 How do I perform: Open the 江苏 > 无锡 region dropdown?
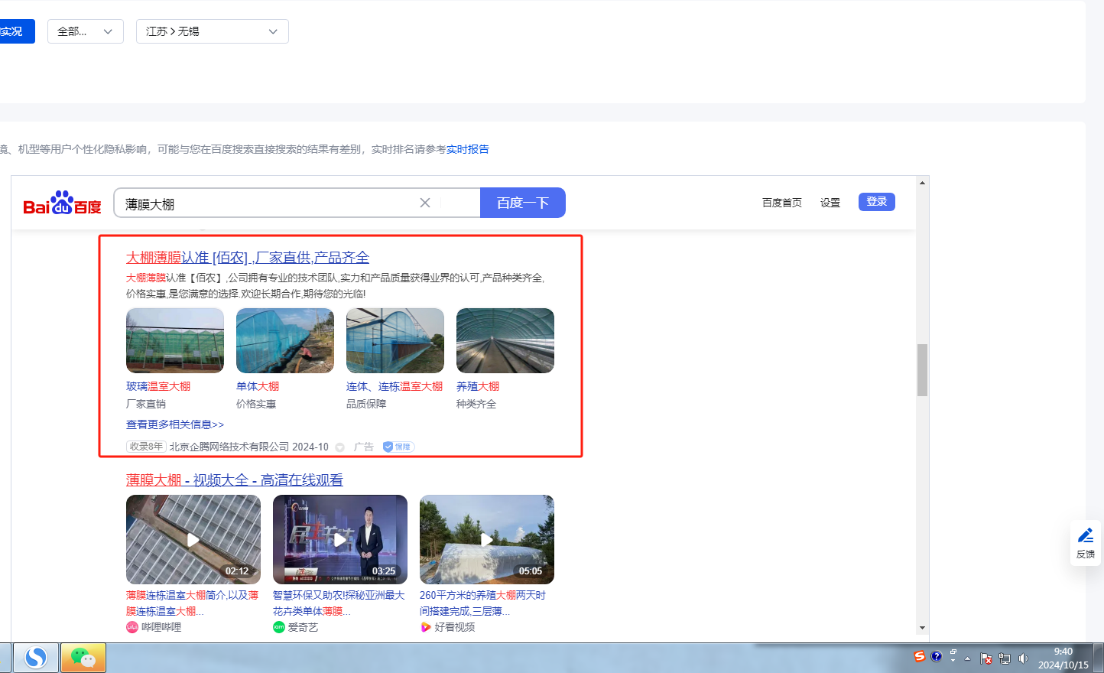[213, 31]
